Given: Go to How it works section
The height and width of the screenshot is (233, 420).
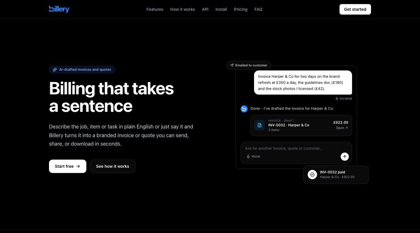Looking at the screenshot, I should pyautogui.click(x=182, y=9).
